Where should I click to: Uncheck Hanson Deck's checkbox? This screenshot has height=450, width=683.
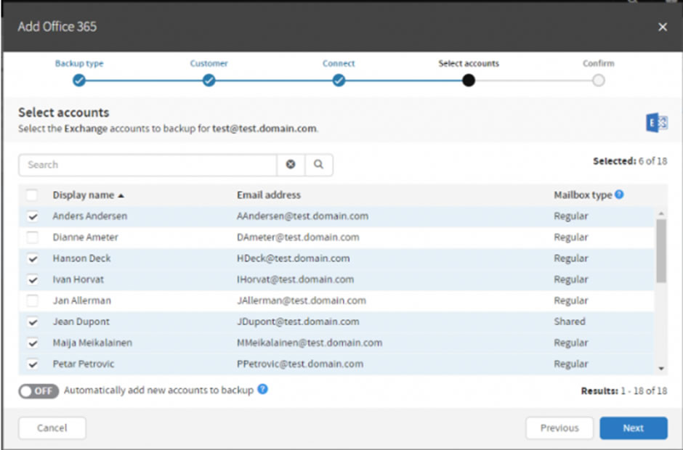[32, 258]
